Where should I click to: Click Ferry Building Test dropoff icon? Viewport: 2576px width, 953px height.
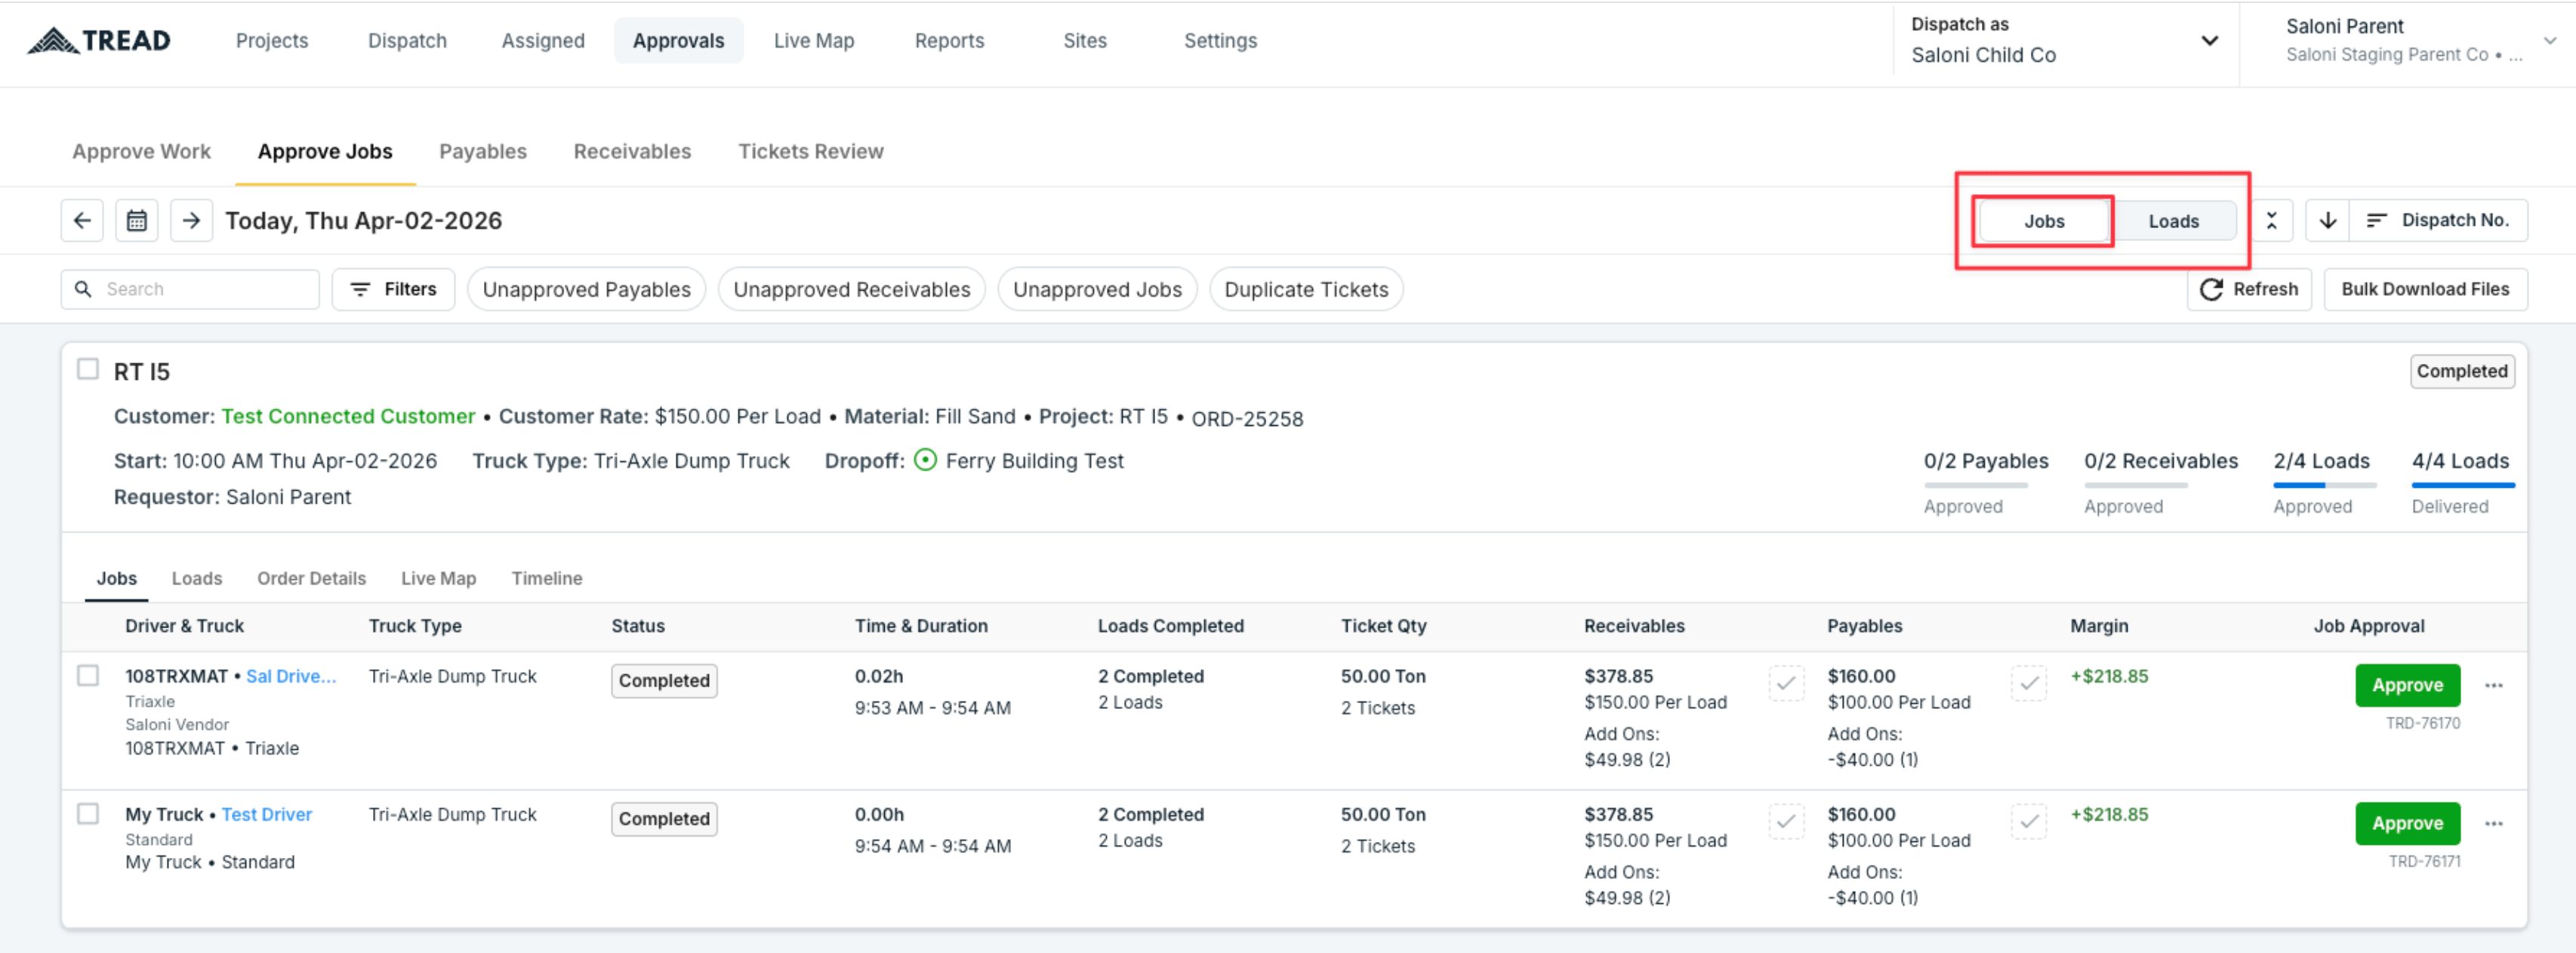(925, 460)
